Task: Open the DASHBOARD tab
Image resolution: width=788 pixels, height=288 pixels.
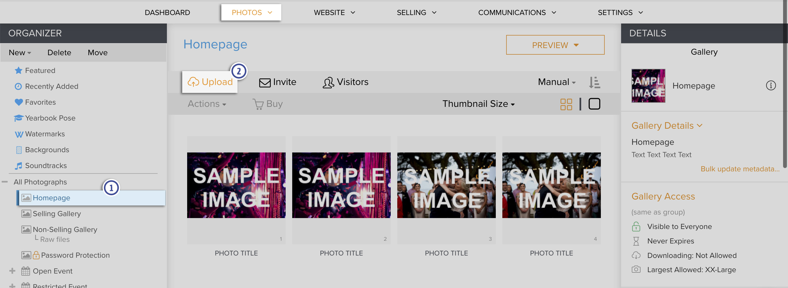Action: (x=167, y=13)
